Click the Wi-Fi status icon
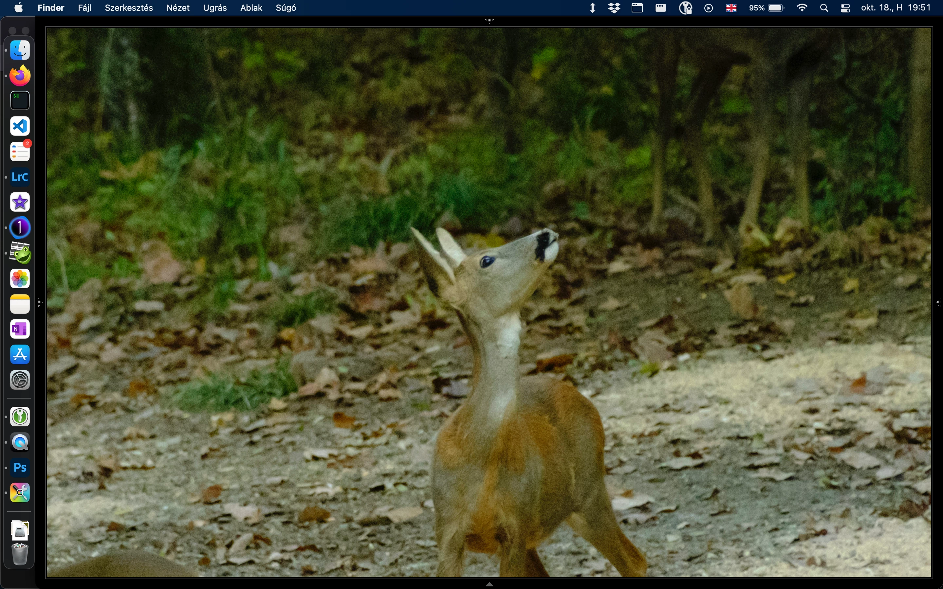The image size is (943, 589). click(802, 8)
